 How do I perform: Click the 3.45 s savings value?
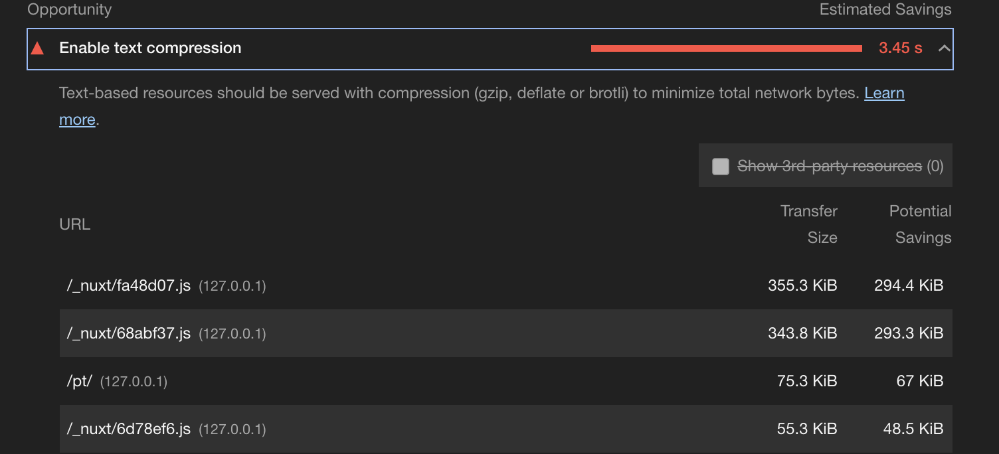click(900, 47)
